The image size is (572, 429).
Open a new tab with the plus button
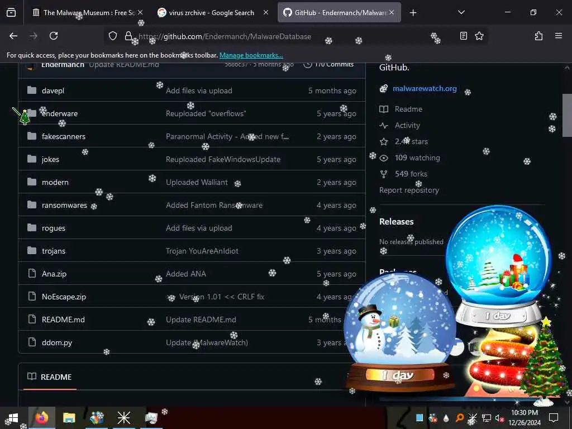click(x=413, y=13)
